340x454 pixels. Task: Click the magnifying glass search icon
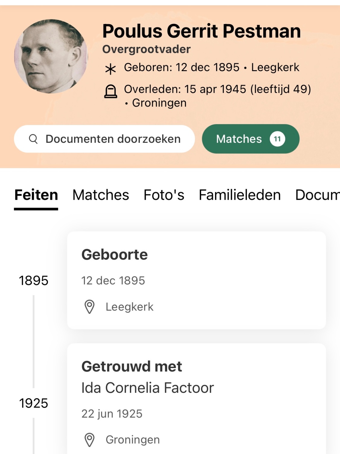click(x=33, y=139)
